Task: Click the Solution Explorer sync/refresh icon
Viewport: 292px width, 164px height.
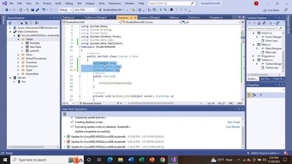Action: point(277,23)
